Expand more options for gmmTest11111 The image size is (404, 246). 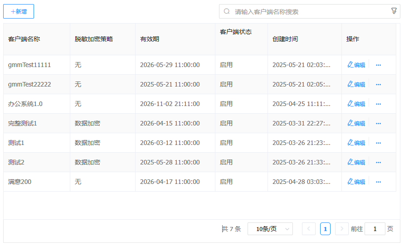[x=378, y=65]
